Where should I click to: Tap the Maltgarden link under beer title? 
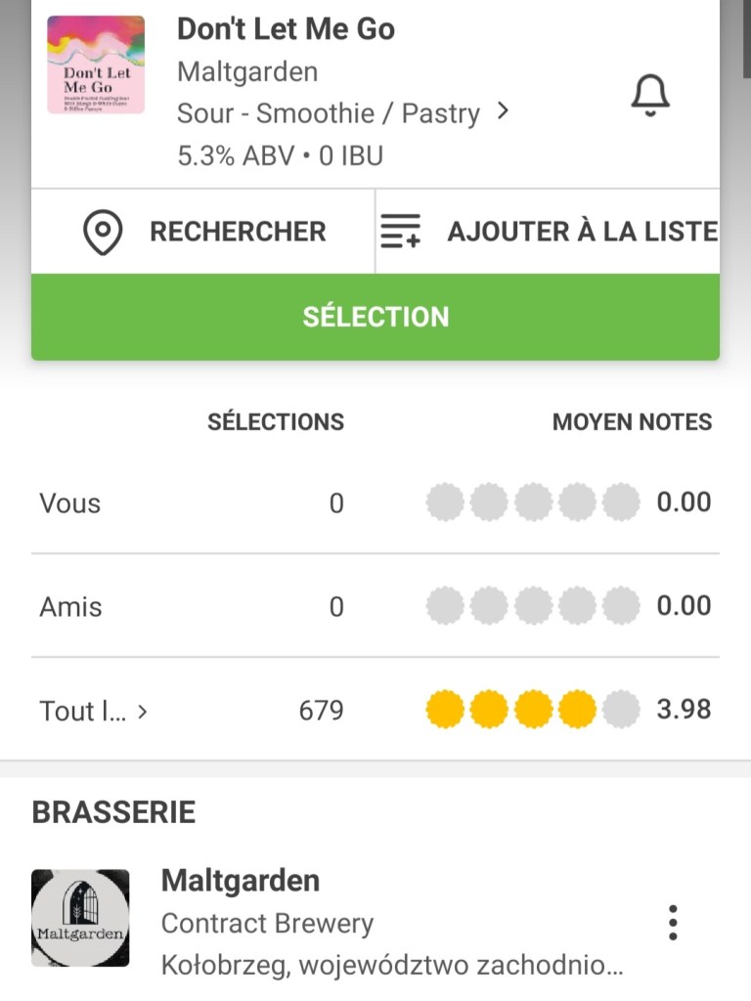[x=246, y=71]
